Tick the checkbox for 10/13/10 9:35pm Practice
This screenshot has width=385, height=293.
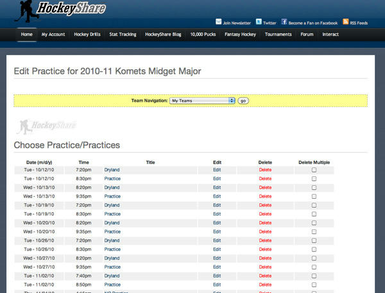pyautogui.click(x=314, y=196)
